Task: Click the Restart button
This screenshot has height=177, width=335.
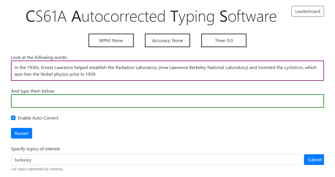Action: coord(22,133)
